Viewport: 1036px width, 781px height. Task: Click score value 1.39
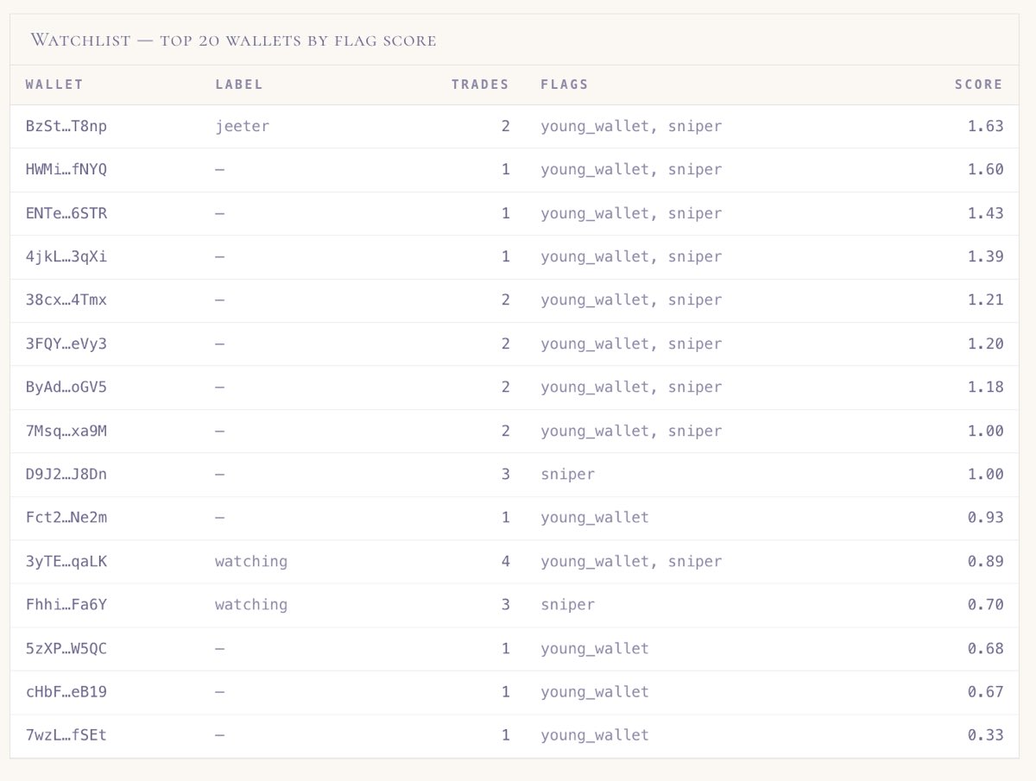coord(986,256)
